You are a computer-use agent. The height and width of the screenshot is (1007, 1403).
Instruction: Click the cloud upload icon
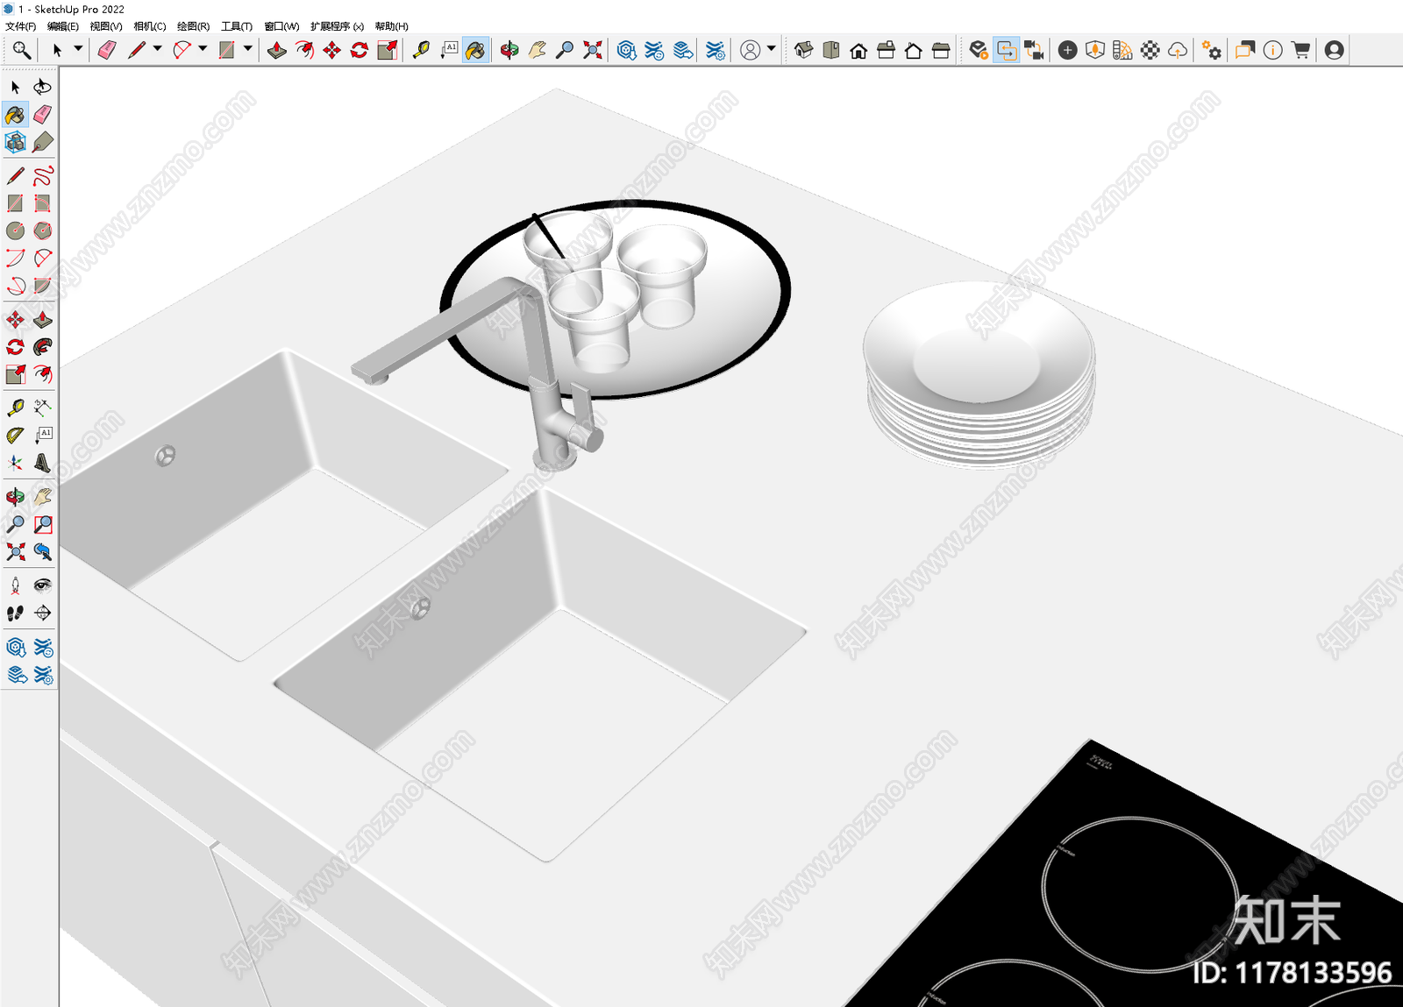pos(1178,50)
